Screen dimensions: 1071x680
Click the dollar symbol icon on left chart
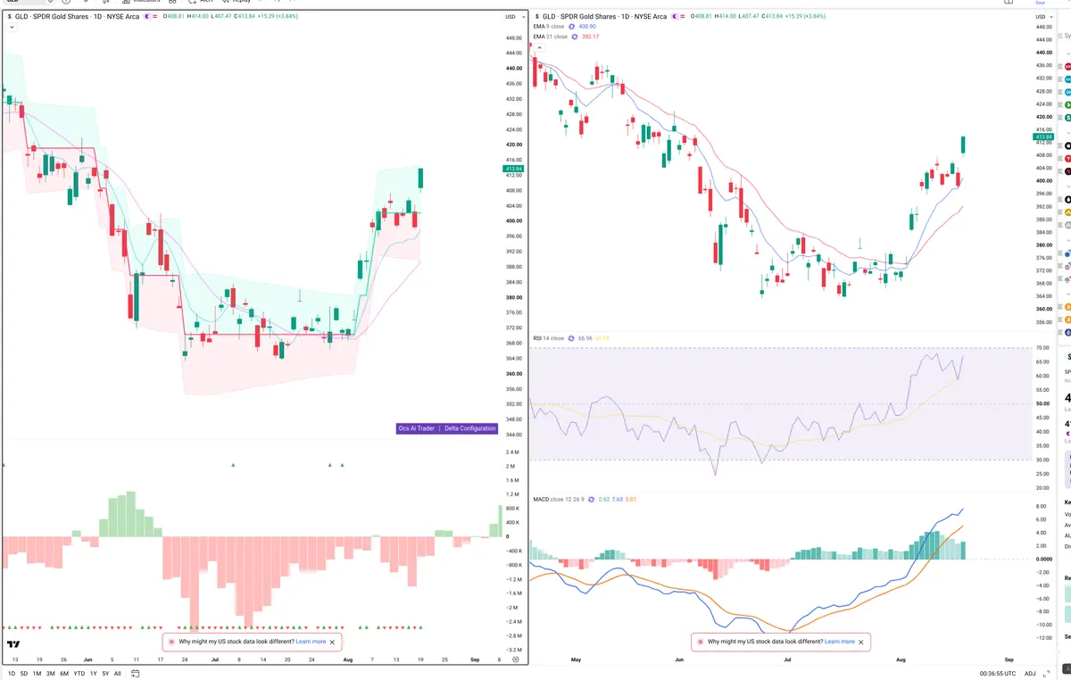tap(9, 16)
